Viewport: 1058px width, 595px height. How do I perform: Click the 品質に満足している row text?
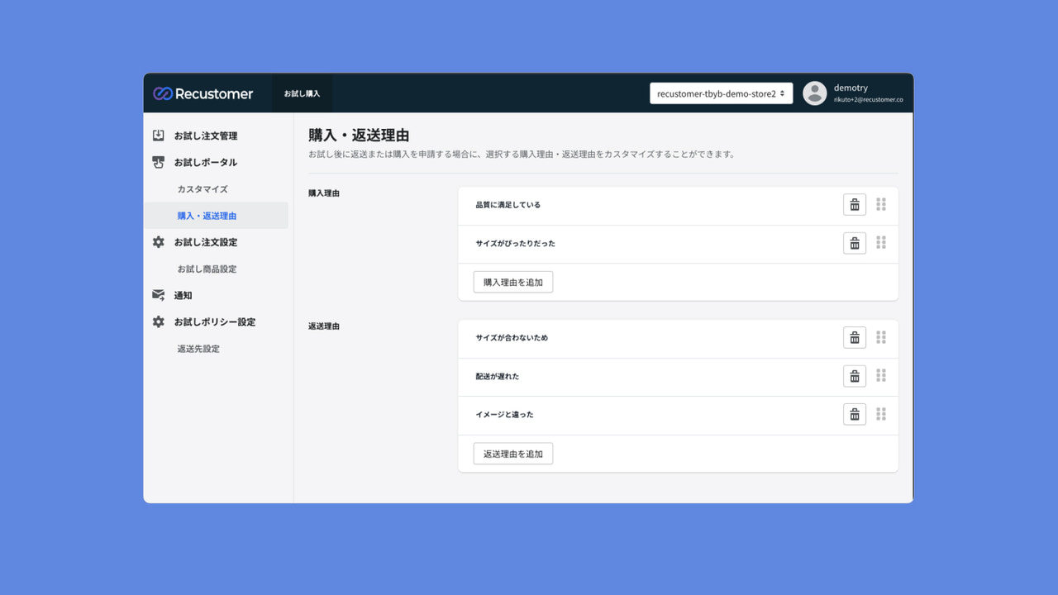tap(508, 205)
